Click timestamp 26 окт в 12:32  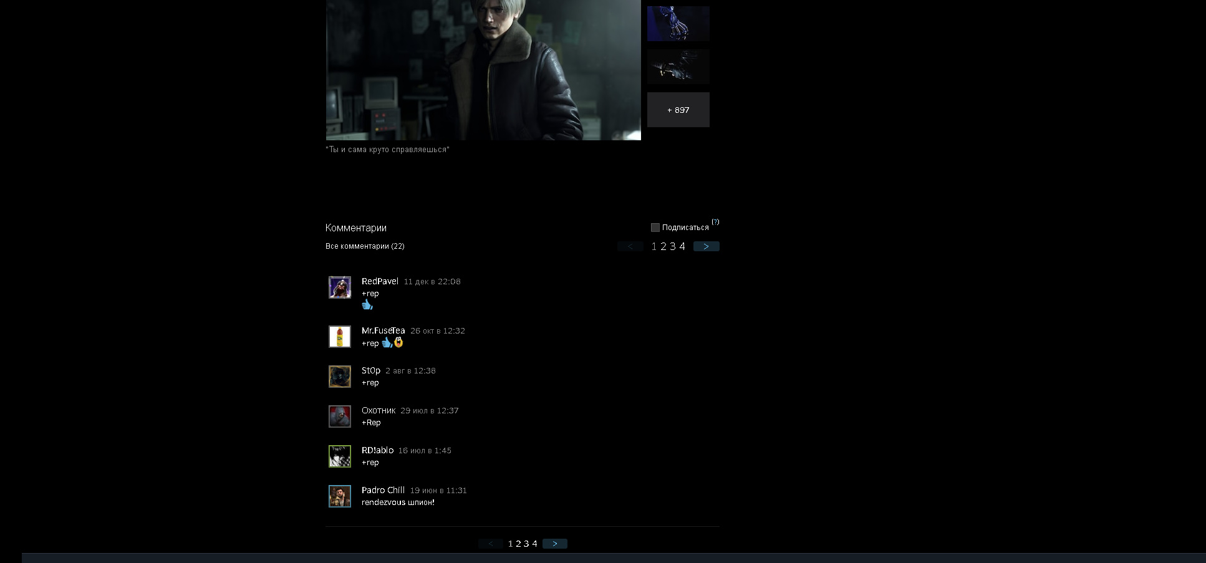point(438,331)
